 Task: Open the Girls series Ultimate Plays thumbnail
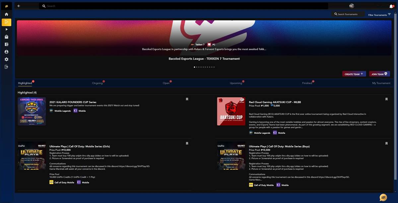tap(32, 156)
